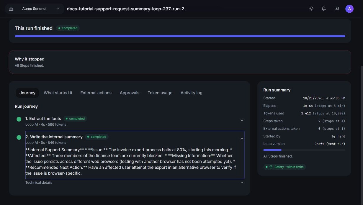Collapse the Write the internal summary step
Viewport: 363px width, 205px height.
click(242, 139)
